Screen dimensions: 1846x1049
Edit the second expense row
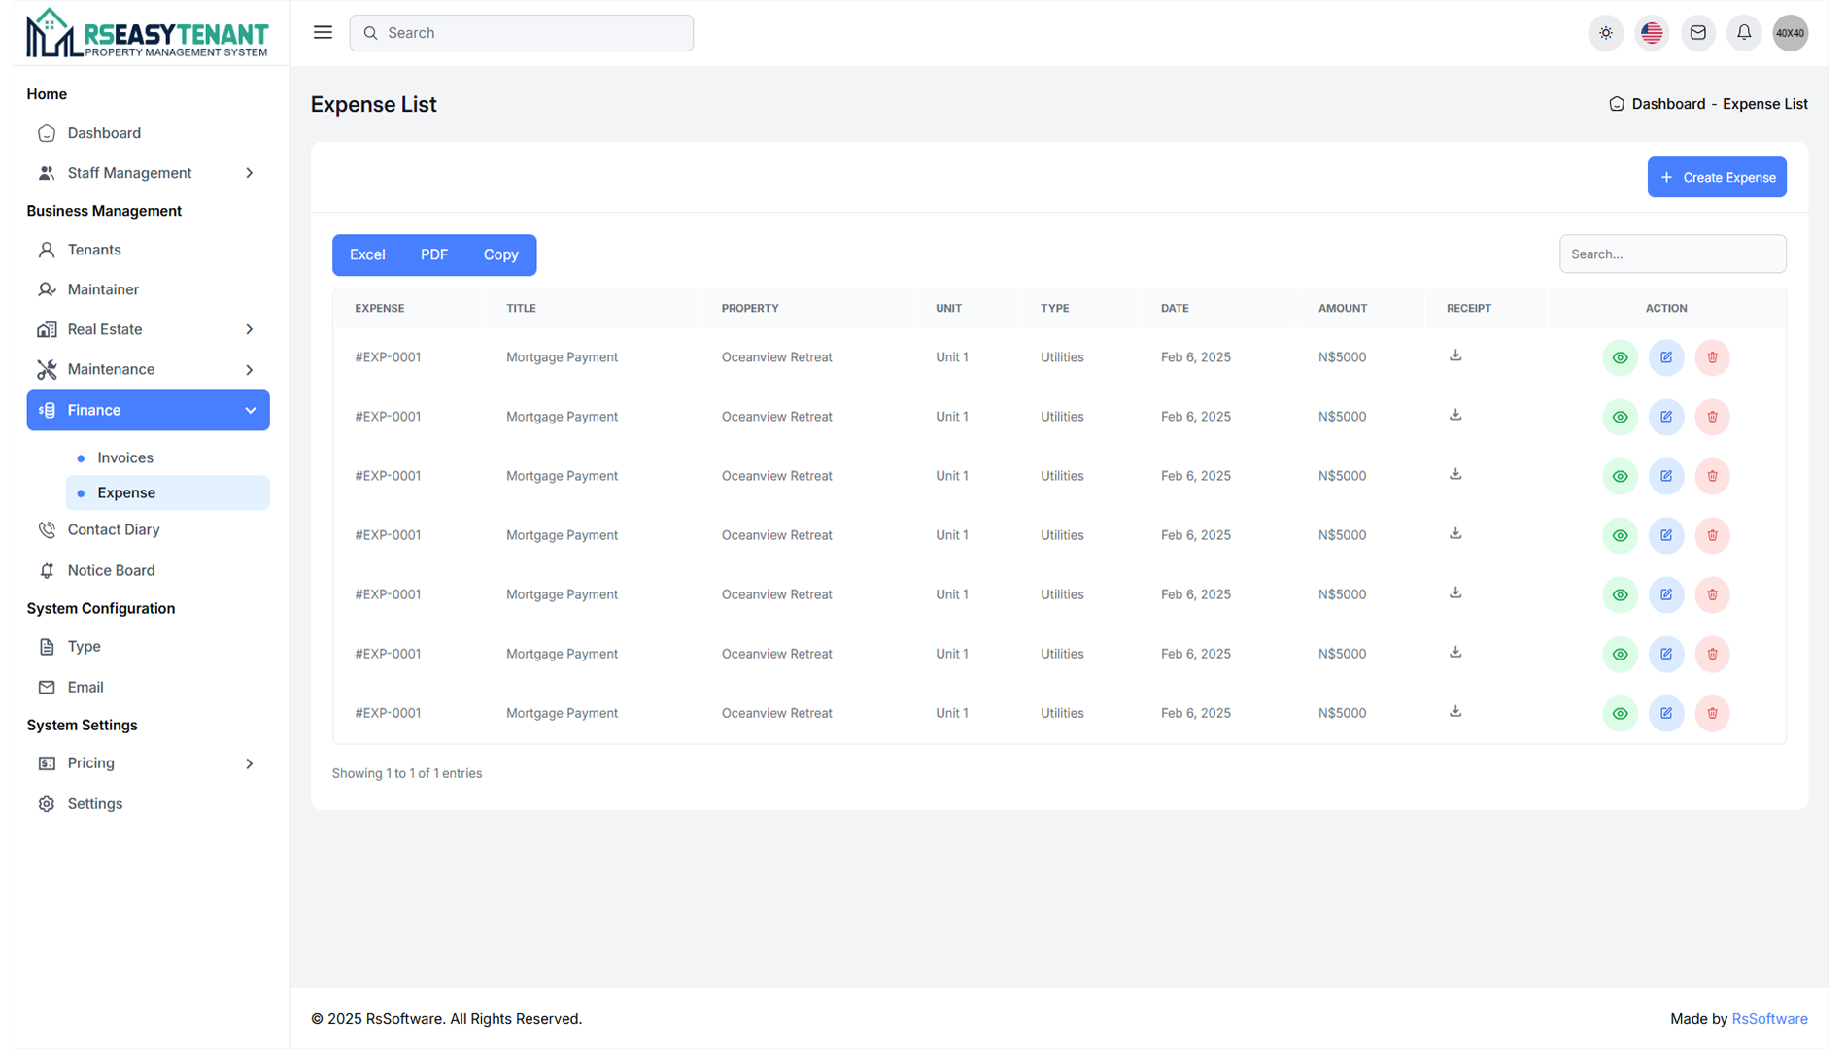click(1665, 417)
